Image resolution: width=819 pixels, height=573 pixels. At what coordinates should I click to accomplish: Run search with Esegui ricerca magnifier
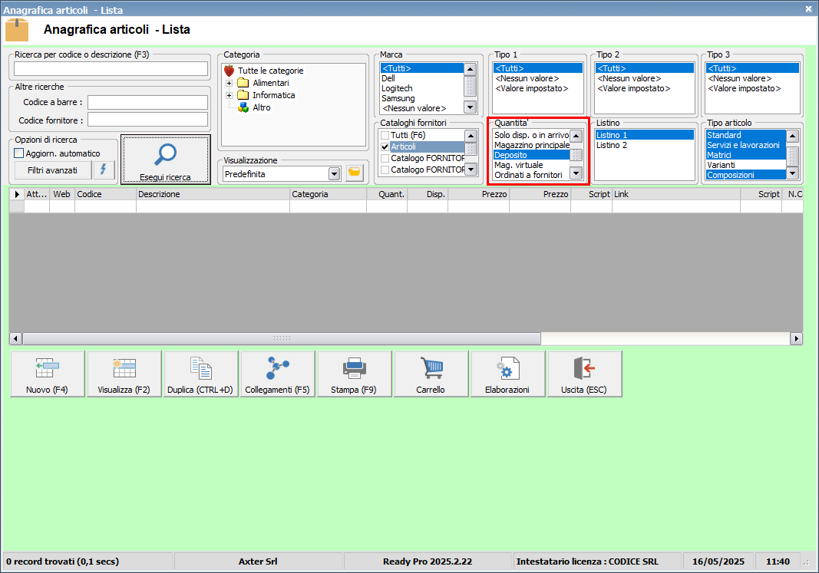166,160
